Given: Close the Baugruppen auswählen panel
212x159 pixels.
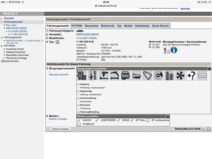Looking at the screenshot, I should point(209,69).
